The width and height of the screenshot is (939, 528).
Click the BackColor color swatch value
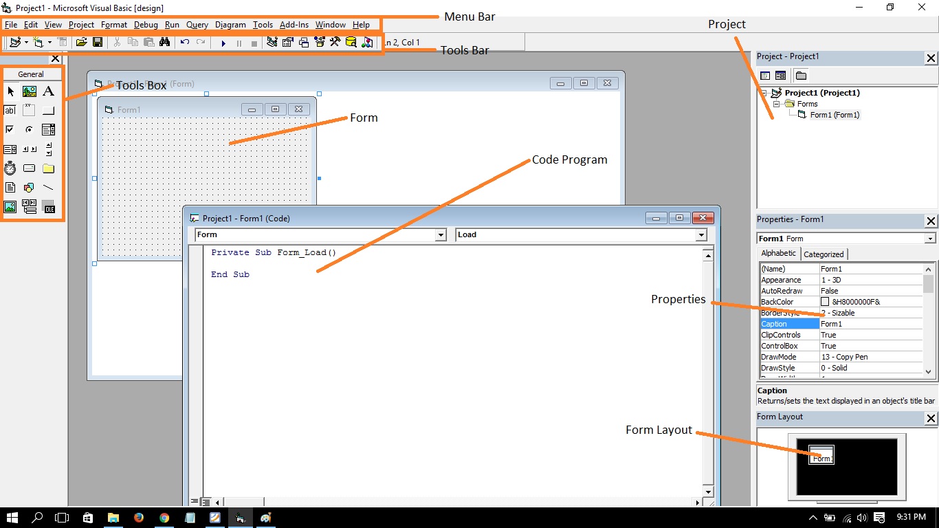click(x=825, y=301)
